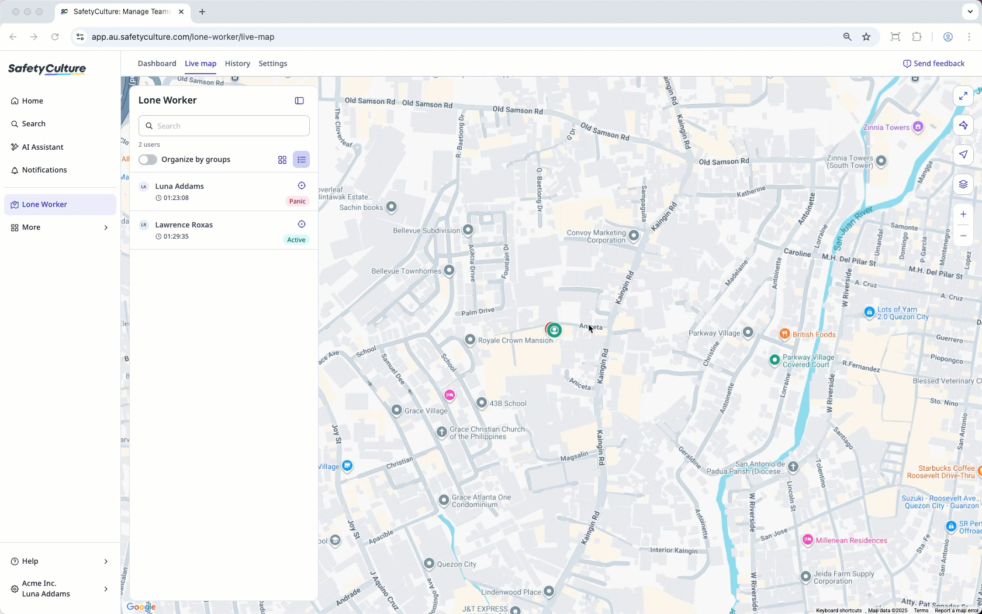Select Lone Worker in sidebar
This screenshot has width=982, height=614.
(60, 205)
